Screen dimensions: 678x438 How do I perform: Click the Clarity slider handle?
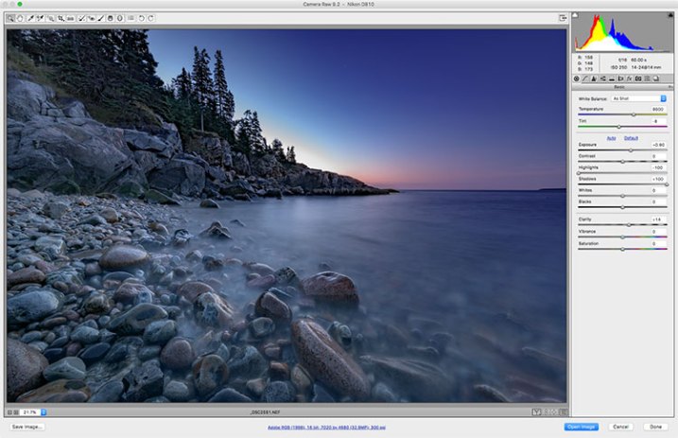(629, 225)
